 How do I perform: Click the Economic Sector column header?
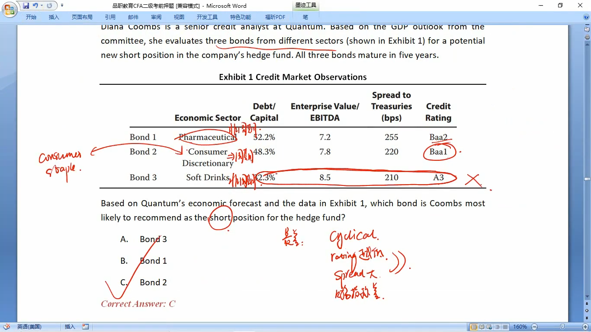coord(208,118)
